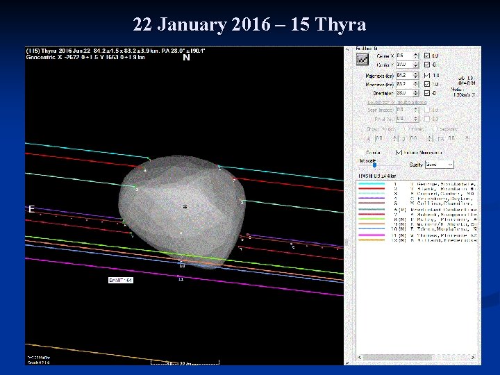500x375 pixels.
Task: Step the Orientation spinner arrows
Action: 415,93
